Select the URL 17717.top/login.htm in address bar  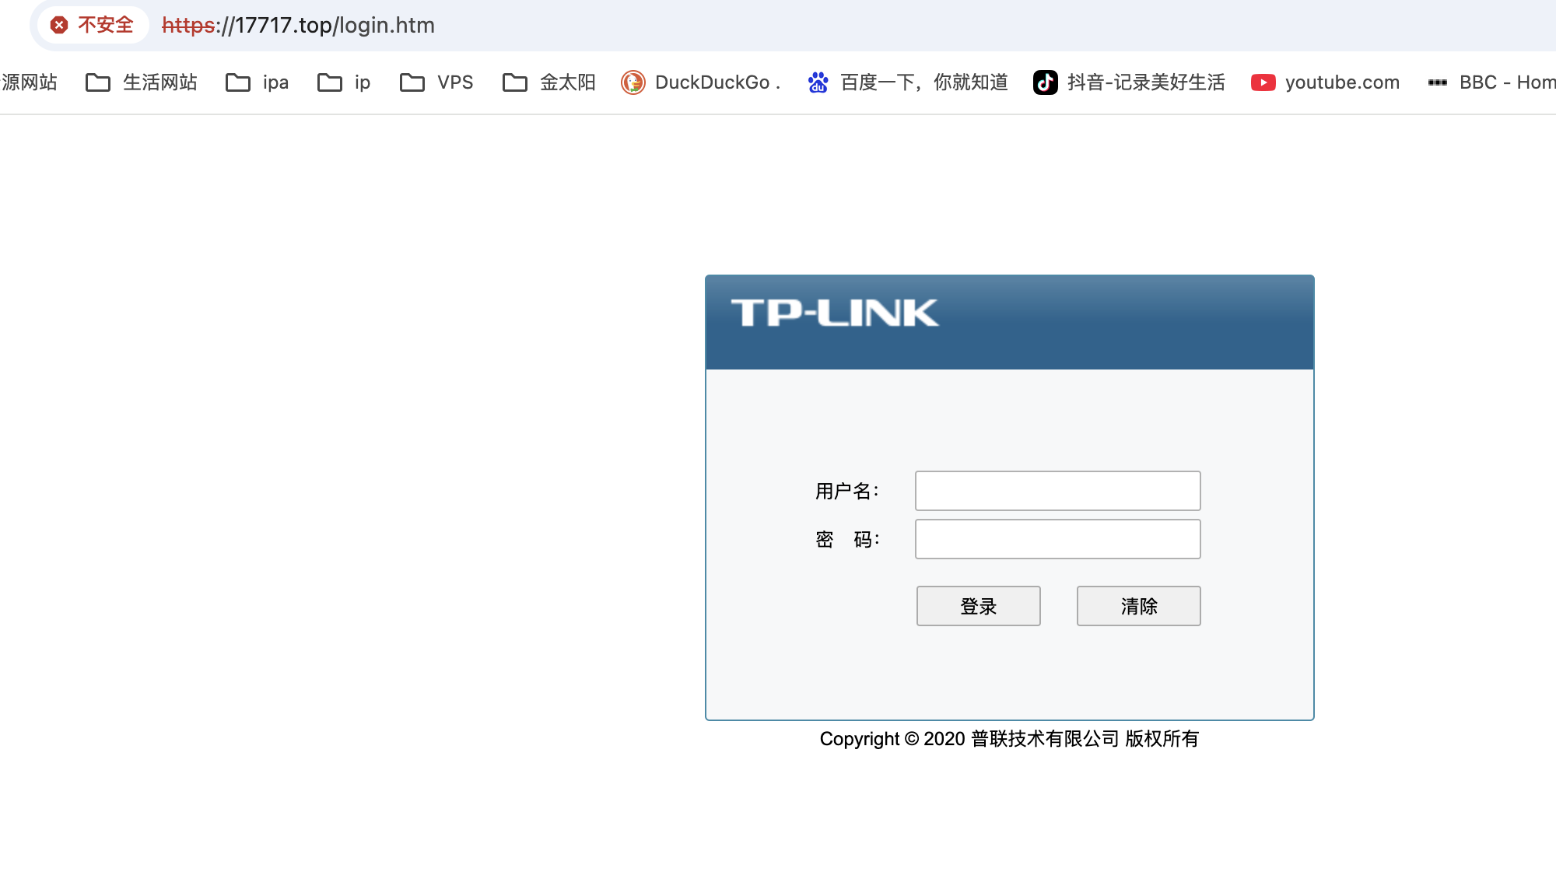tap(298, 25)
